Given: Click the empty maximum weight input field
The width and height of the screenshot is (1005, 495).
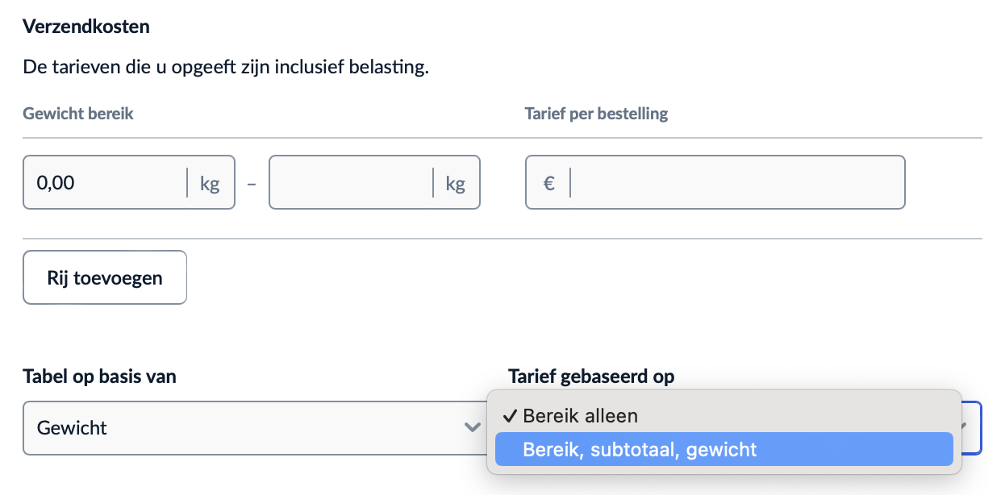Looking at the screenshot, I should point(350,183).
